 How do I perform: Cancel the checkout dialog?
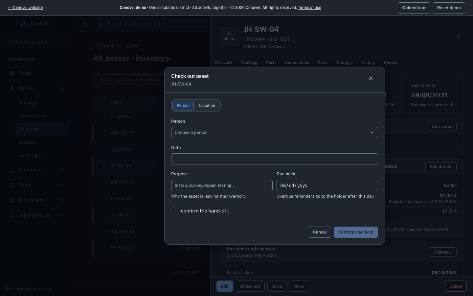(320, 232)
